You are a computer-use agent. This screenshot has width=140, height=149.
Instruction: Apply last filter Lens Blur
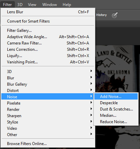coord(48,12)
